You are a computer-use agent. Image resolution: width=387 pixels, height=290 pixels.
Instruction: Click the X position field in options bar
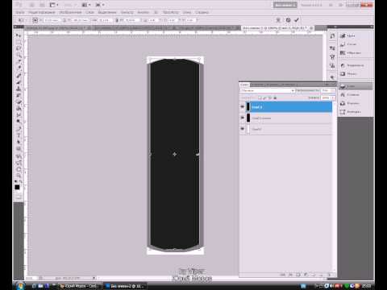point(52,20)
